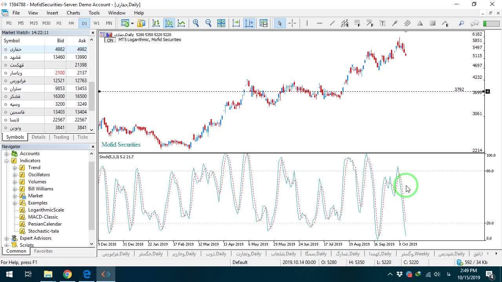Viewport: 502px width, 282px height.
Task: Select the arrow cursor tool
Action: 280,23
